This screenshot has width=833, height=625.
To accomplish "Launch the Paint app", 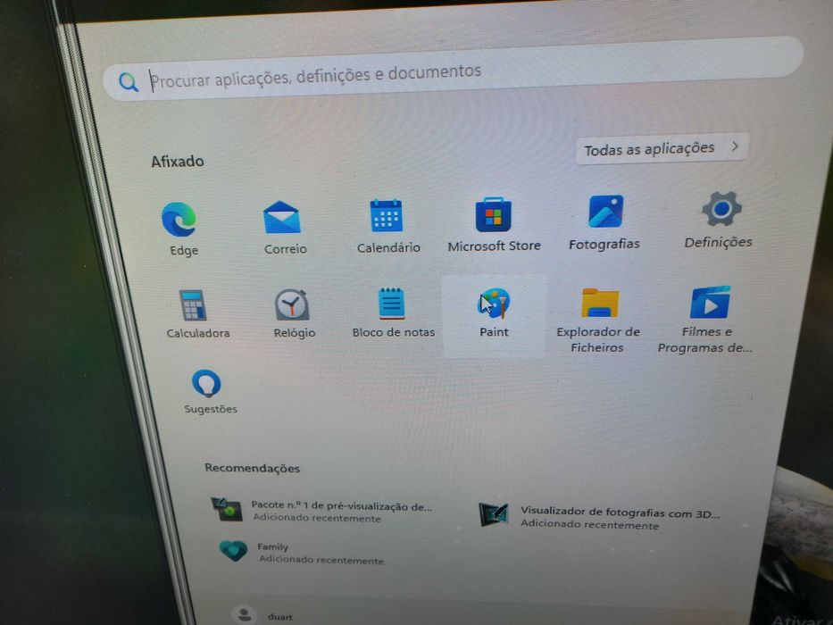I will tap(494, 317).
